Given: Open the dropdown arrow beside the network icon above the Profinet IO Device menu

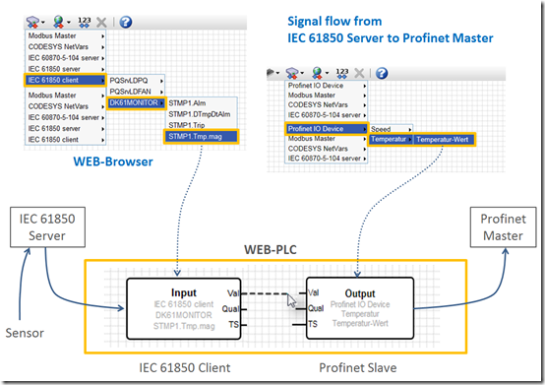Looking at the screenshot, I should click(x=302, y=73).
